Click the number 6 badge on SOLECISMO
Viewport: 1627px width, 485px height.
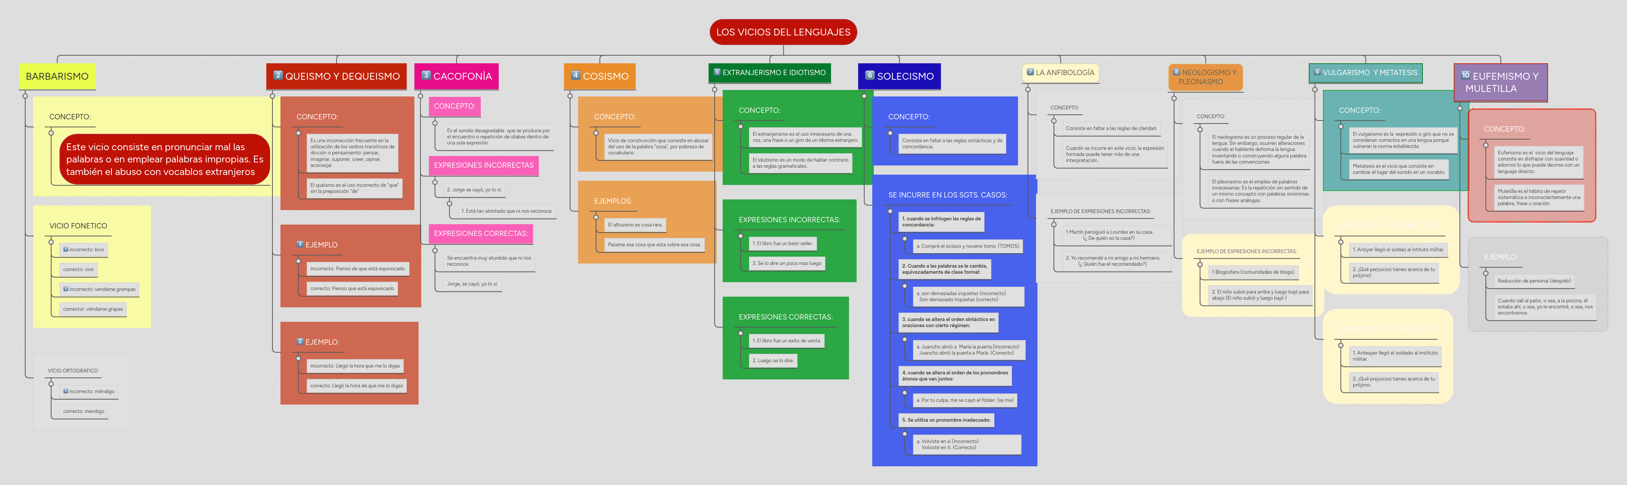(870, 75)
